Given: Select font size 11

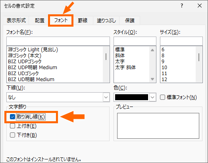Looking at the screenshot, I should 164,74.
